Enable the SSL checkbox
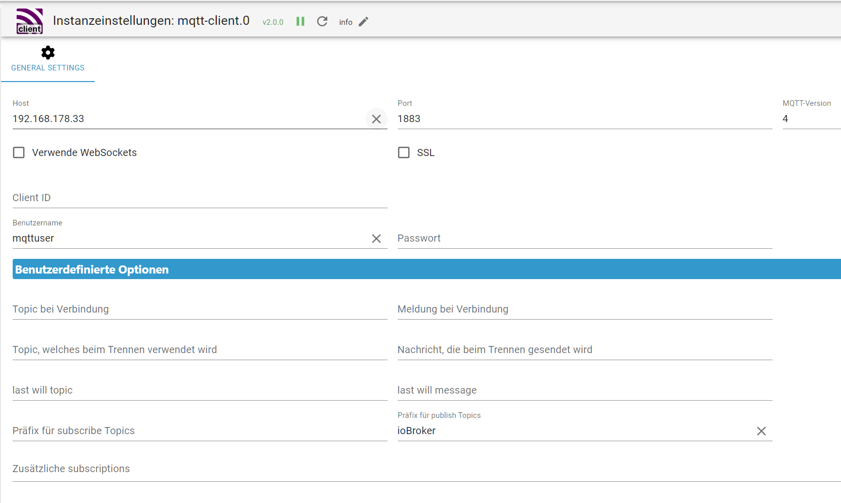Image resolution: width=841 pixels, height=503 pixels. tap(404, 152)
